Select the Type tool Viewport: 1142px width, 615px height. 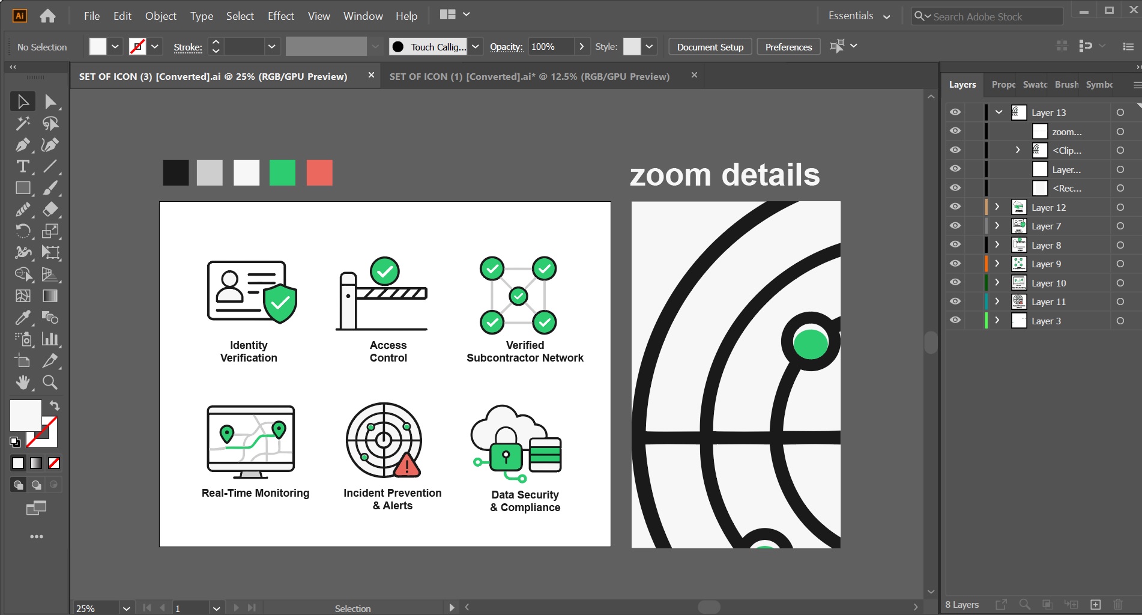22,166
